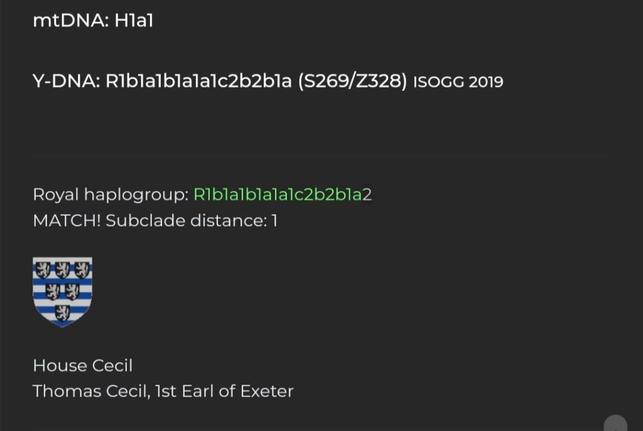
Task: Click the (S269/Z328) SNP marker text
Action: pyautogui.click(x=352, y=82)
